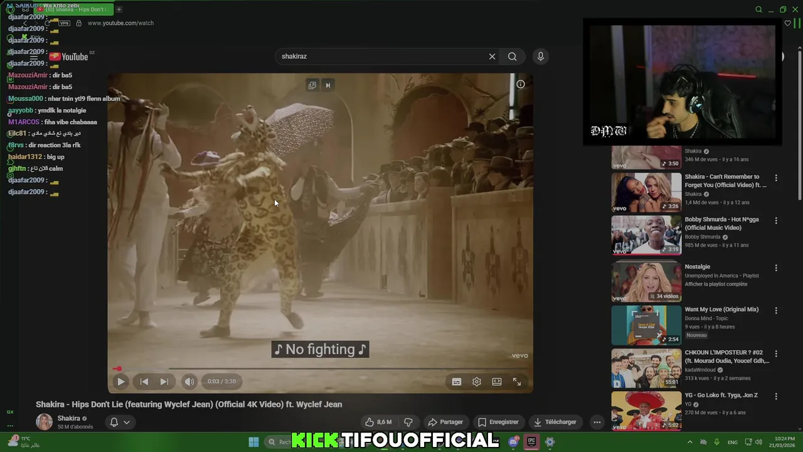The width and height of the screenshot is (803, 452).
Task: Show hidden system tray icons chevron
Action: tap(690, 442)
